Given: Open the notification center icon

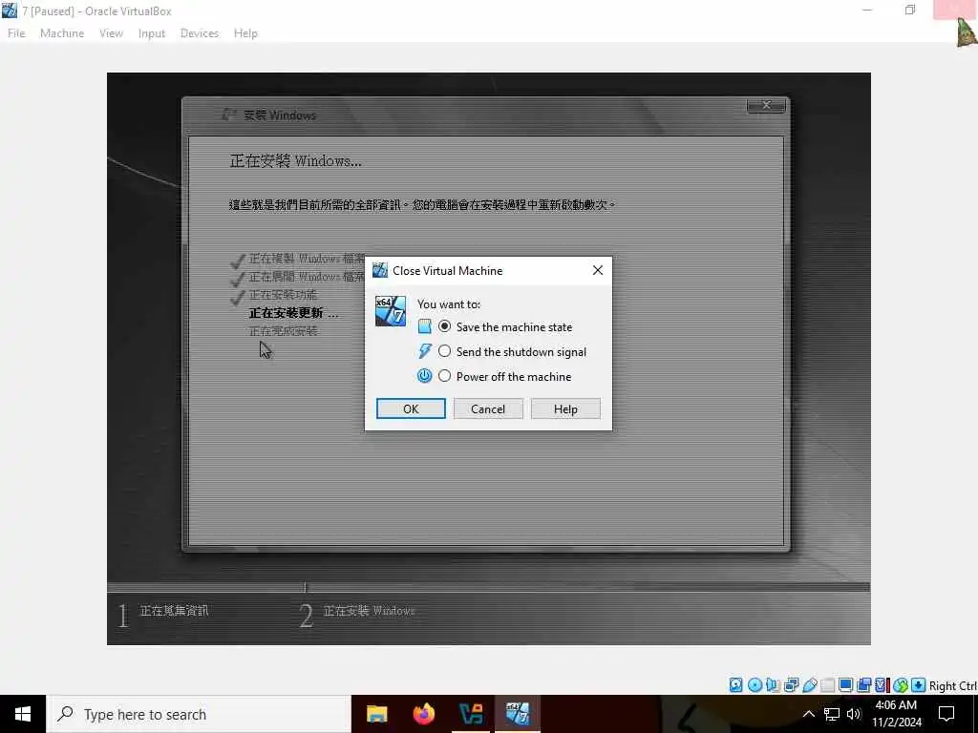Looking at the screenshot, I should point(946,714).
